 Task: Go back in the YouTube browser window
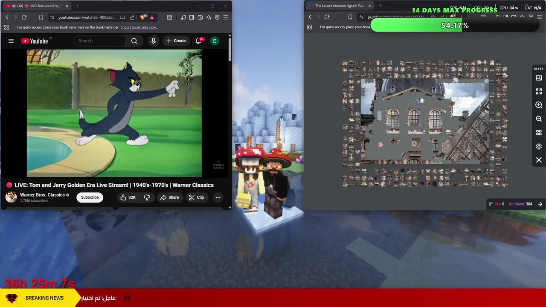pos(7,17)
